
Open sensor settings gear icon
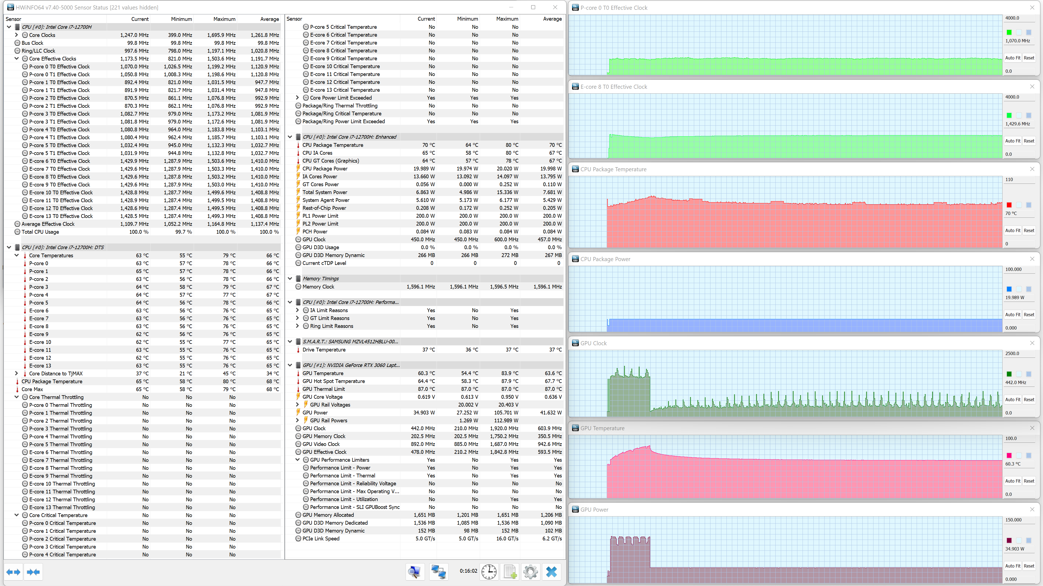coord(530,572)
